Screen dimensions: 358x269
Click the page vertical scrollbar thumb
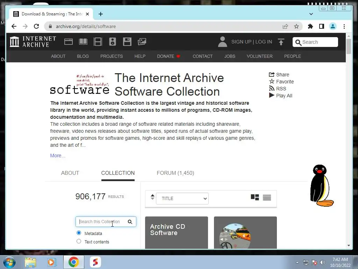coord(349,47)
